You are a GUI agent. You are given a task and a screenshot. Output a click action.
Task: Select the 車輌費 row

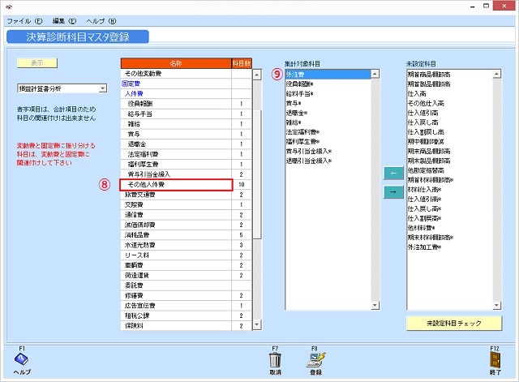point(187,265)
